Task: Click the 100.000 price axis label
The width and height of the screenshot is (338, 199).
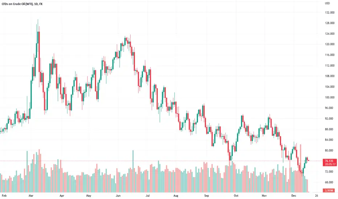Action: coord(330,97)
